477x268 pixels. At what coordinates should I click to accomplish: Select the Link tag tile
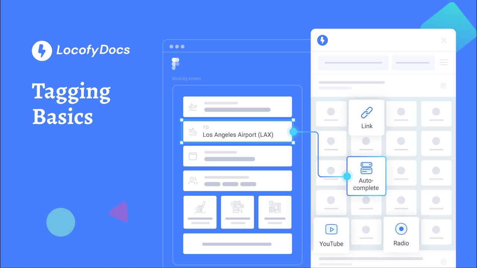[x=367, y=118]
